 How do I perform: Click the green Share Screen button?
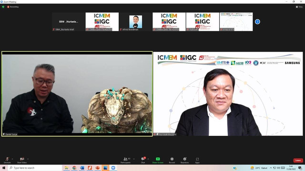pos(158,160)
